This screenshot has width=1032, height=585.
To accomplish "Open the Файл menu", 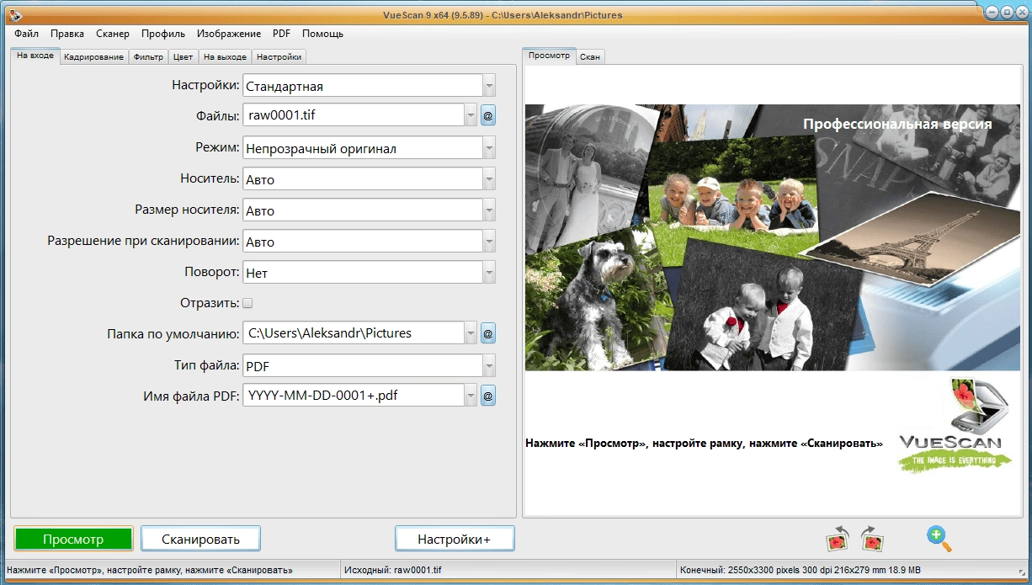I will point(26,34).
